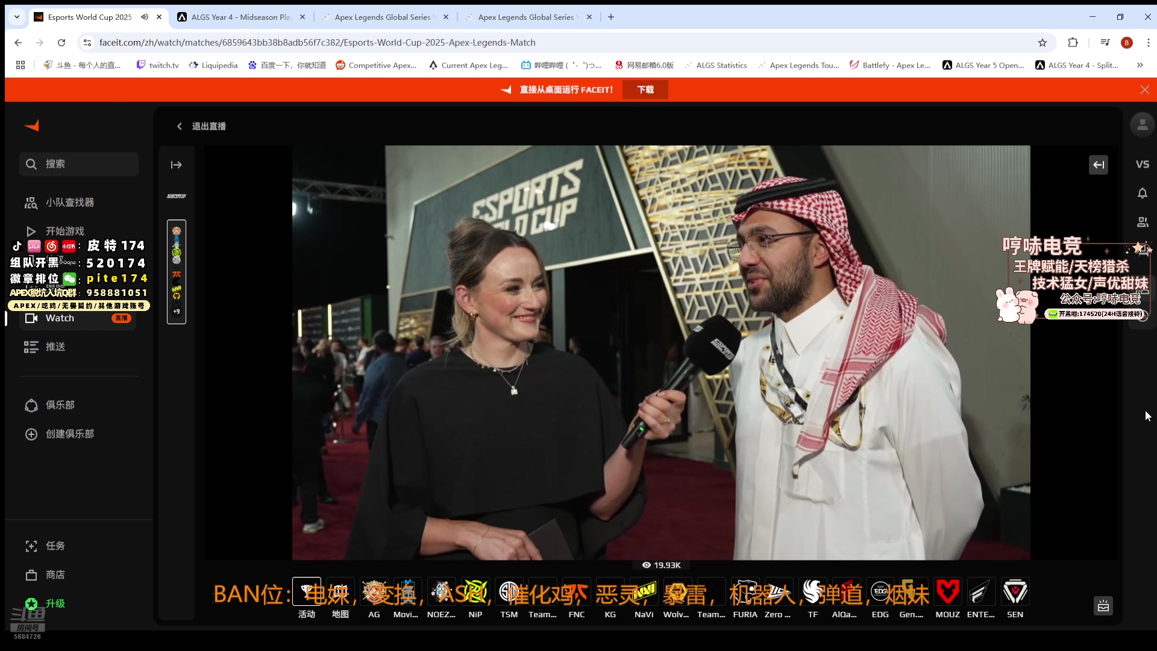Select the KG team stream

tap(610, 599)
